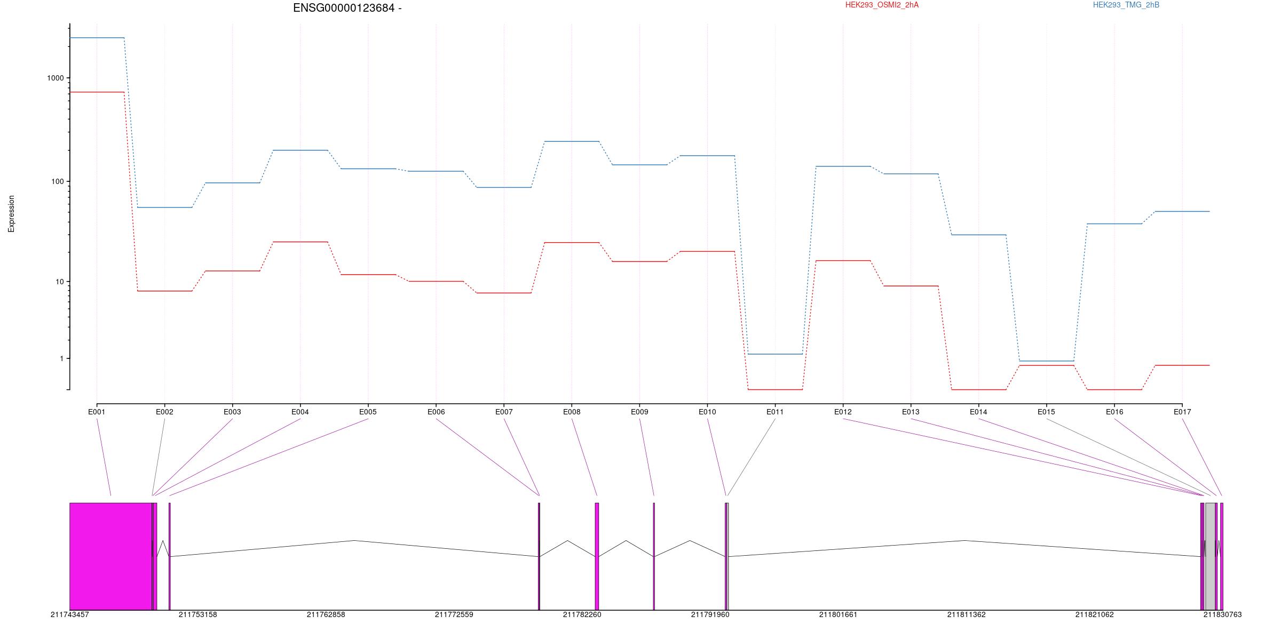Click exon label E005
This screenshot has width=1281, height=640.
click(368, 412)
